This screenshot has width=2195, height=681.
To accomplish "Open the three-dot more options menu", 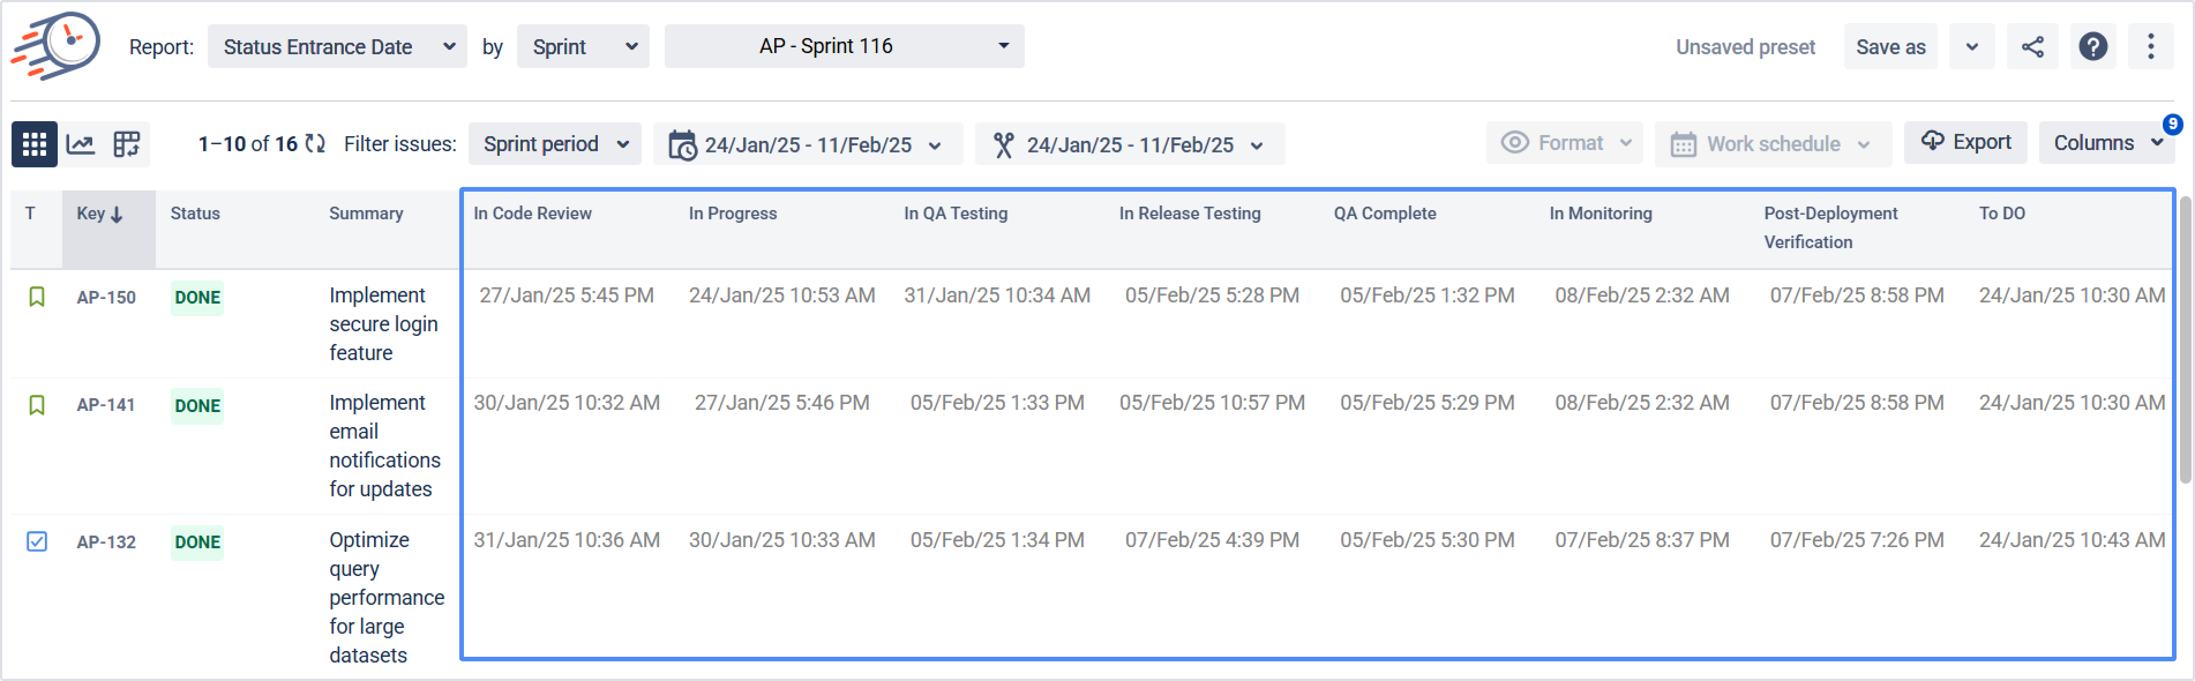I will coord(2150,47).
